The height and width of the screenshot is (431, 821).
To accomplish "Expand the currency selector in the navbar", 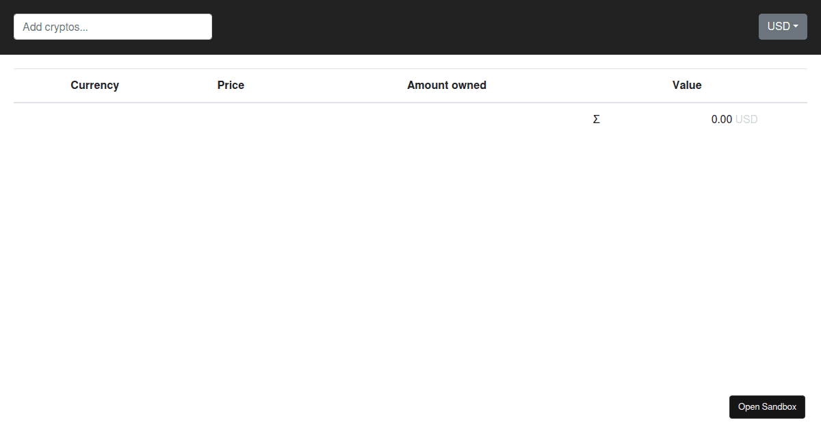I will click(783, 26).
